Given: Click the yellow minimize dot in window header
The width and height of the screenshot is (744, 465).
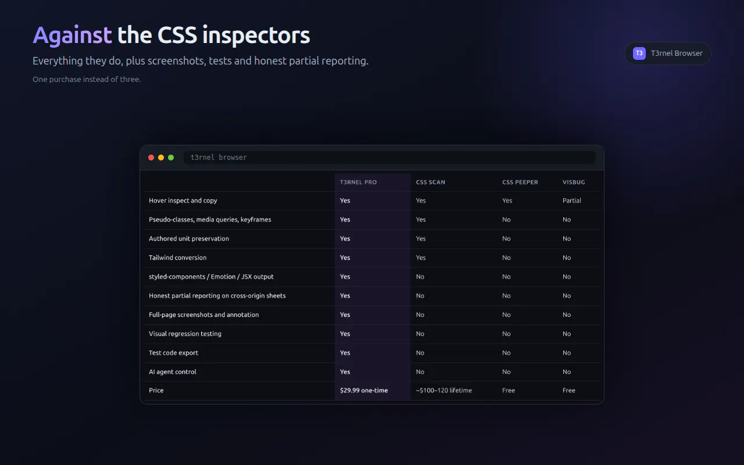Looking at the screenshot, I should click(161, 158).
